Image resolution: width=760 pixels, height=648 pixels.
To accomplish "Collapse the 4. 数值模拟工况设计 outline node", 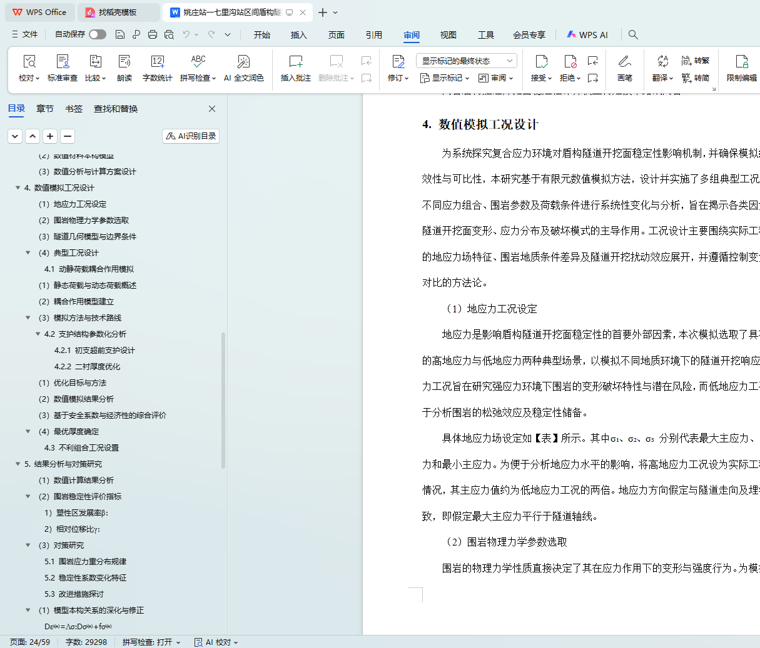I will pos(18,187).
